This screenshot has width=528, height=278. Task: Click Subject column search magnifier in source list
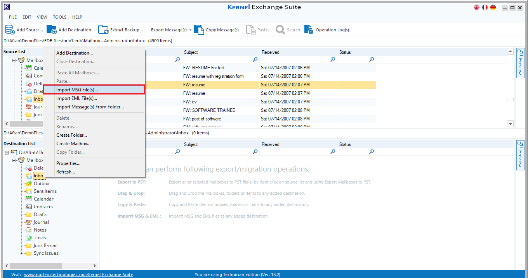tap(255, 60)
